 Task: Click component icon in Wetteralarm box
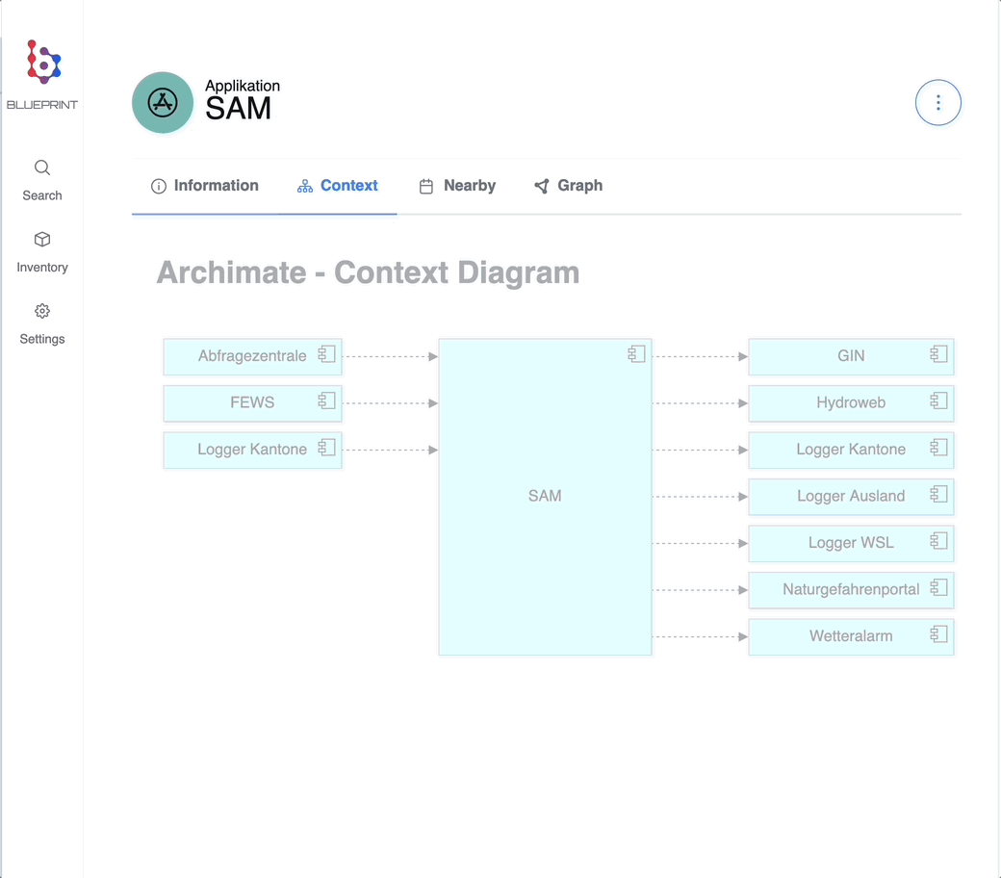tap(938, 633)
